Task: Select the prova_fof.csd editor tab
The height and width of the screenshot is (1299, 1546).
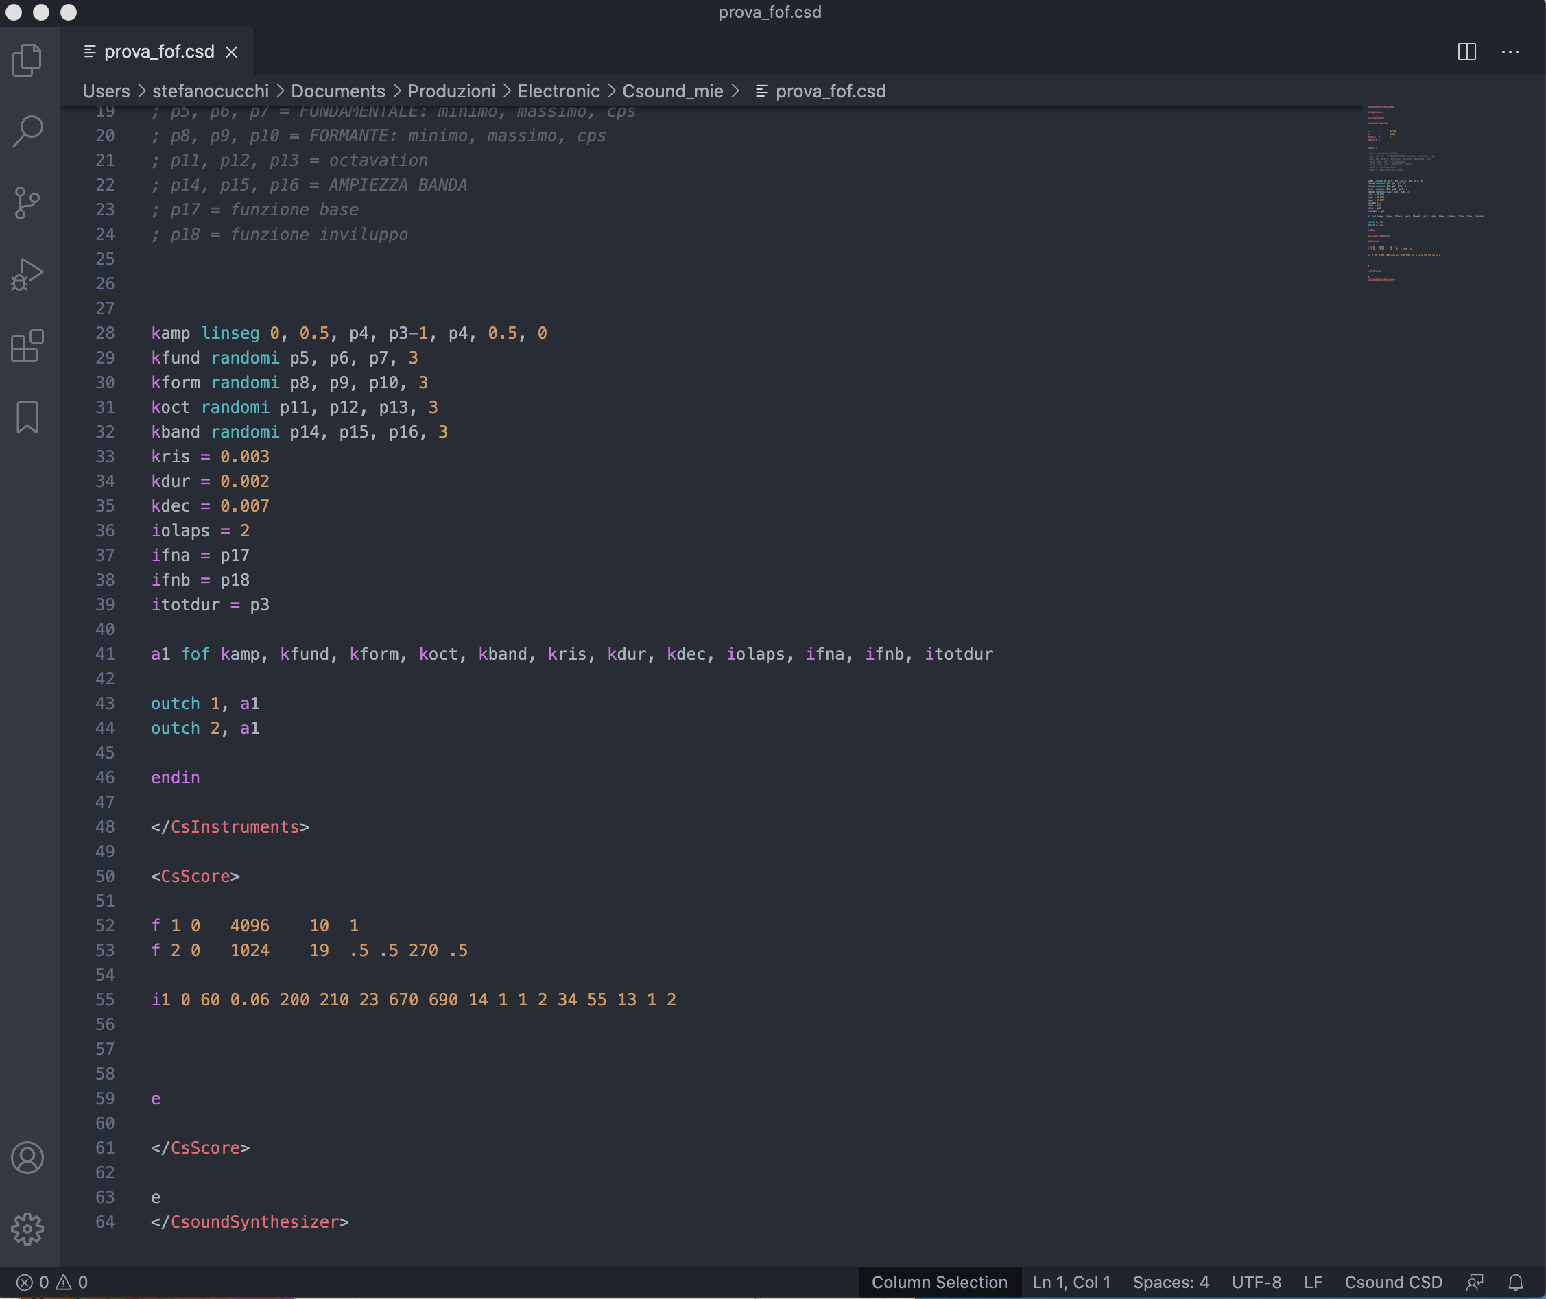Action: [158, 51]
